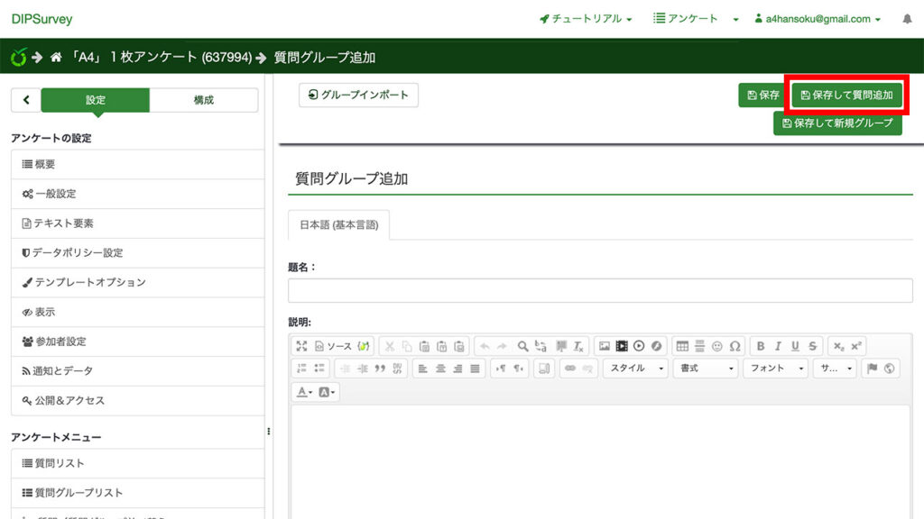The image size is (924, 519).
Task: Open テンプレートオプション in sidebar
Action: point(138,282)
